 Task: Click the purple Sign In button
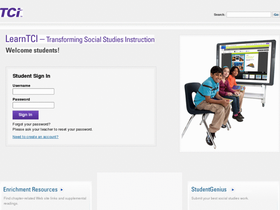pos(25,115)
